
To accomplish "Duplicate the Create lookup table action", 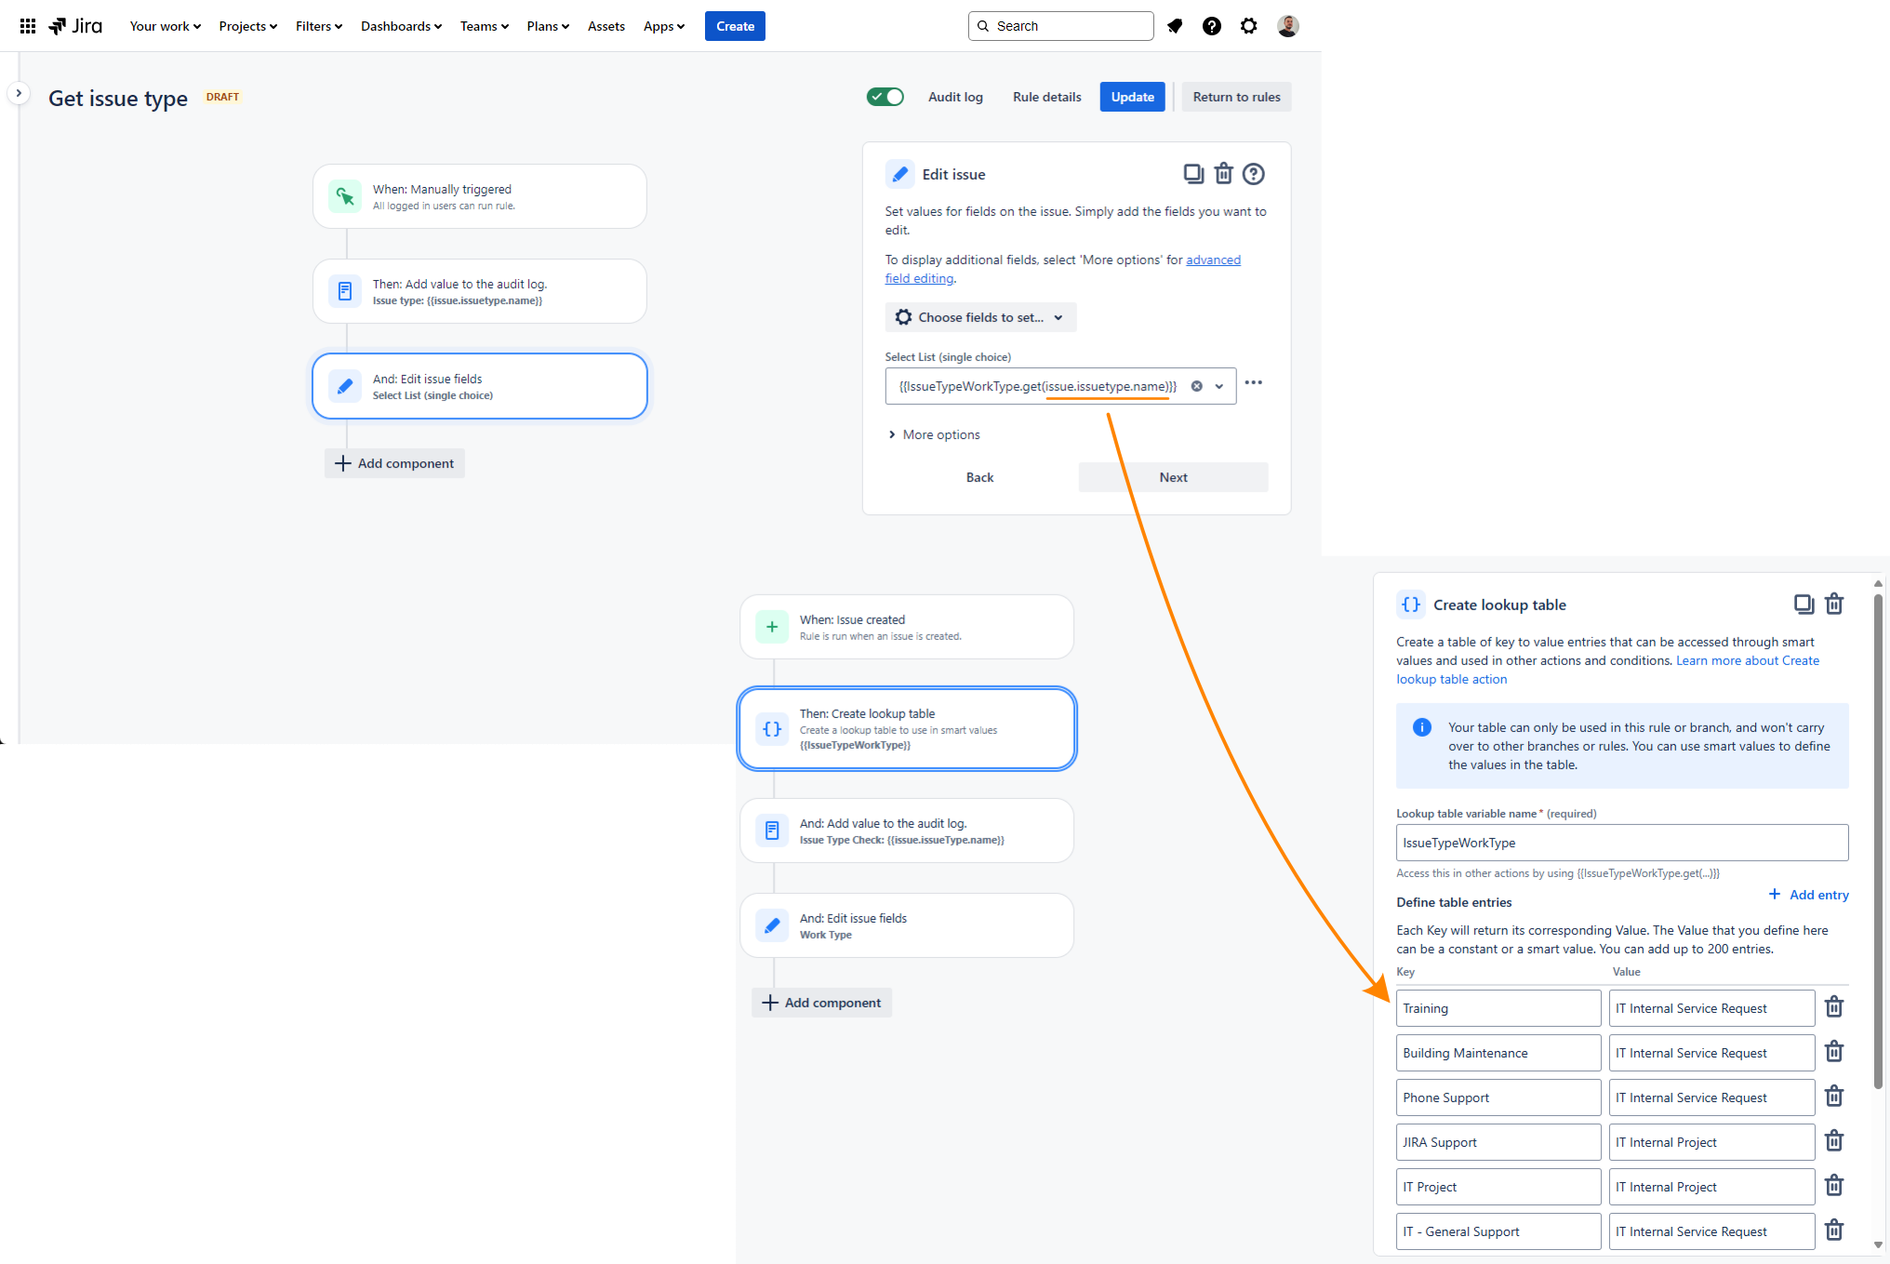I will pos(1804,604).
